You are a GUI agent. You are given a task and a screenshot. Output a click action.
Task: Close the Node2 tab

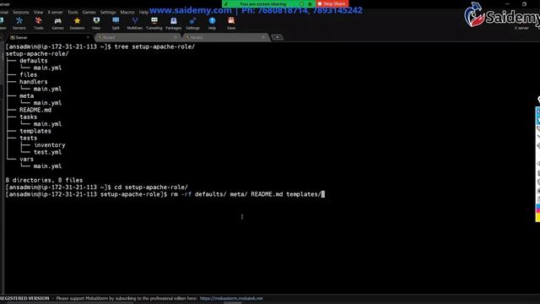263,37
